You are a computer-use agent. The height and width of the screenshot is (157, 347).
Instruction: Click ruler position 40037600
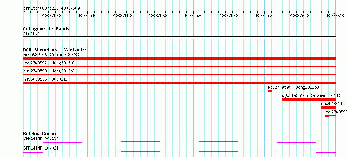[x=300, y=16]
